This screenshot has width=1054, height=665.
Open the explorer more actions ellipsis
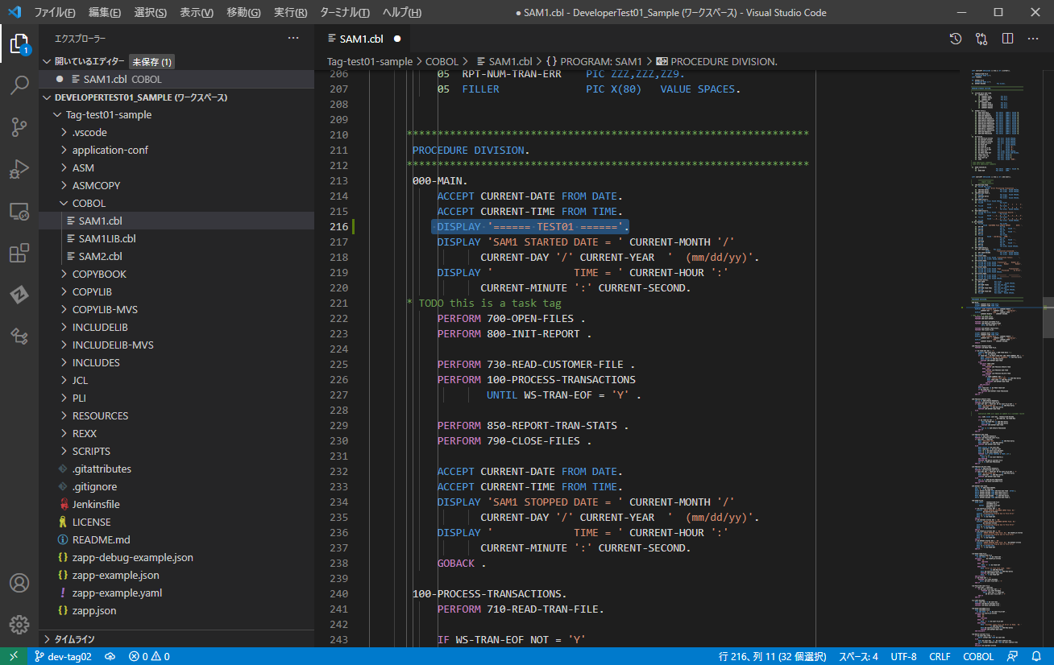tap(293, 38)
